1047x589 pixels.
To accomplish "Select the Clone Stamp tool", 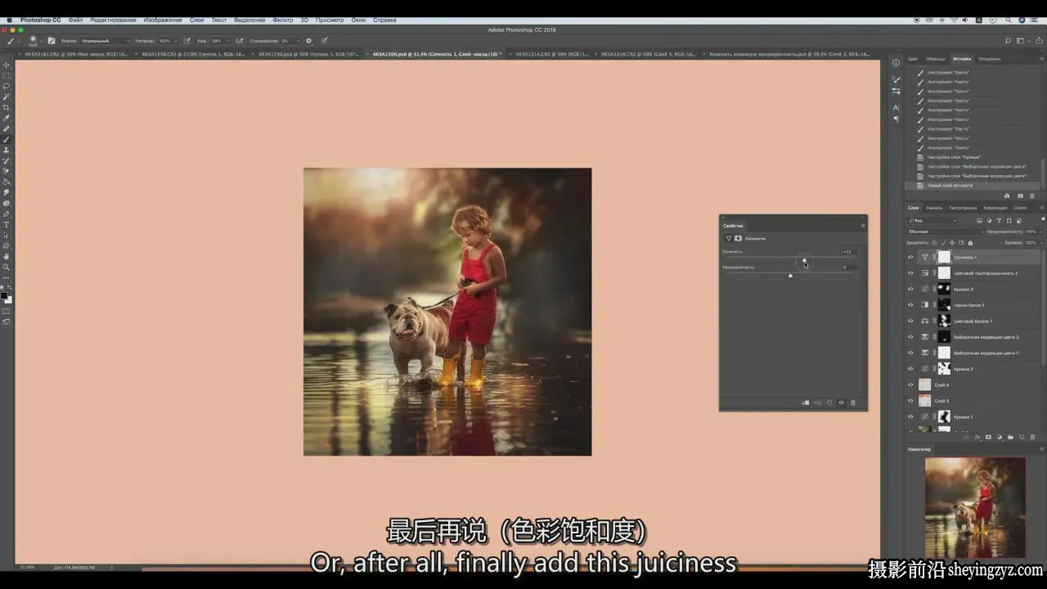I will click(7, 150).
